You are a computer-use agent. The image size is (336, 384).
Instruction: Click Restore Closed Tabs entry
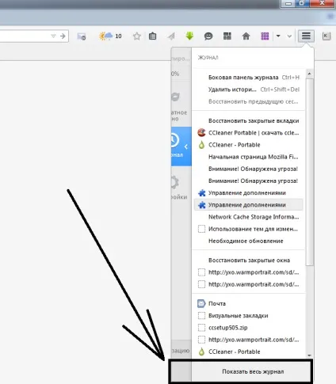coord(249,121)
